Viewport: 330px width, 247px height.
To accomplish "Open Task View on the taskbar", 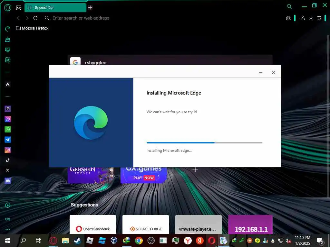I will point(39,241).
